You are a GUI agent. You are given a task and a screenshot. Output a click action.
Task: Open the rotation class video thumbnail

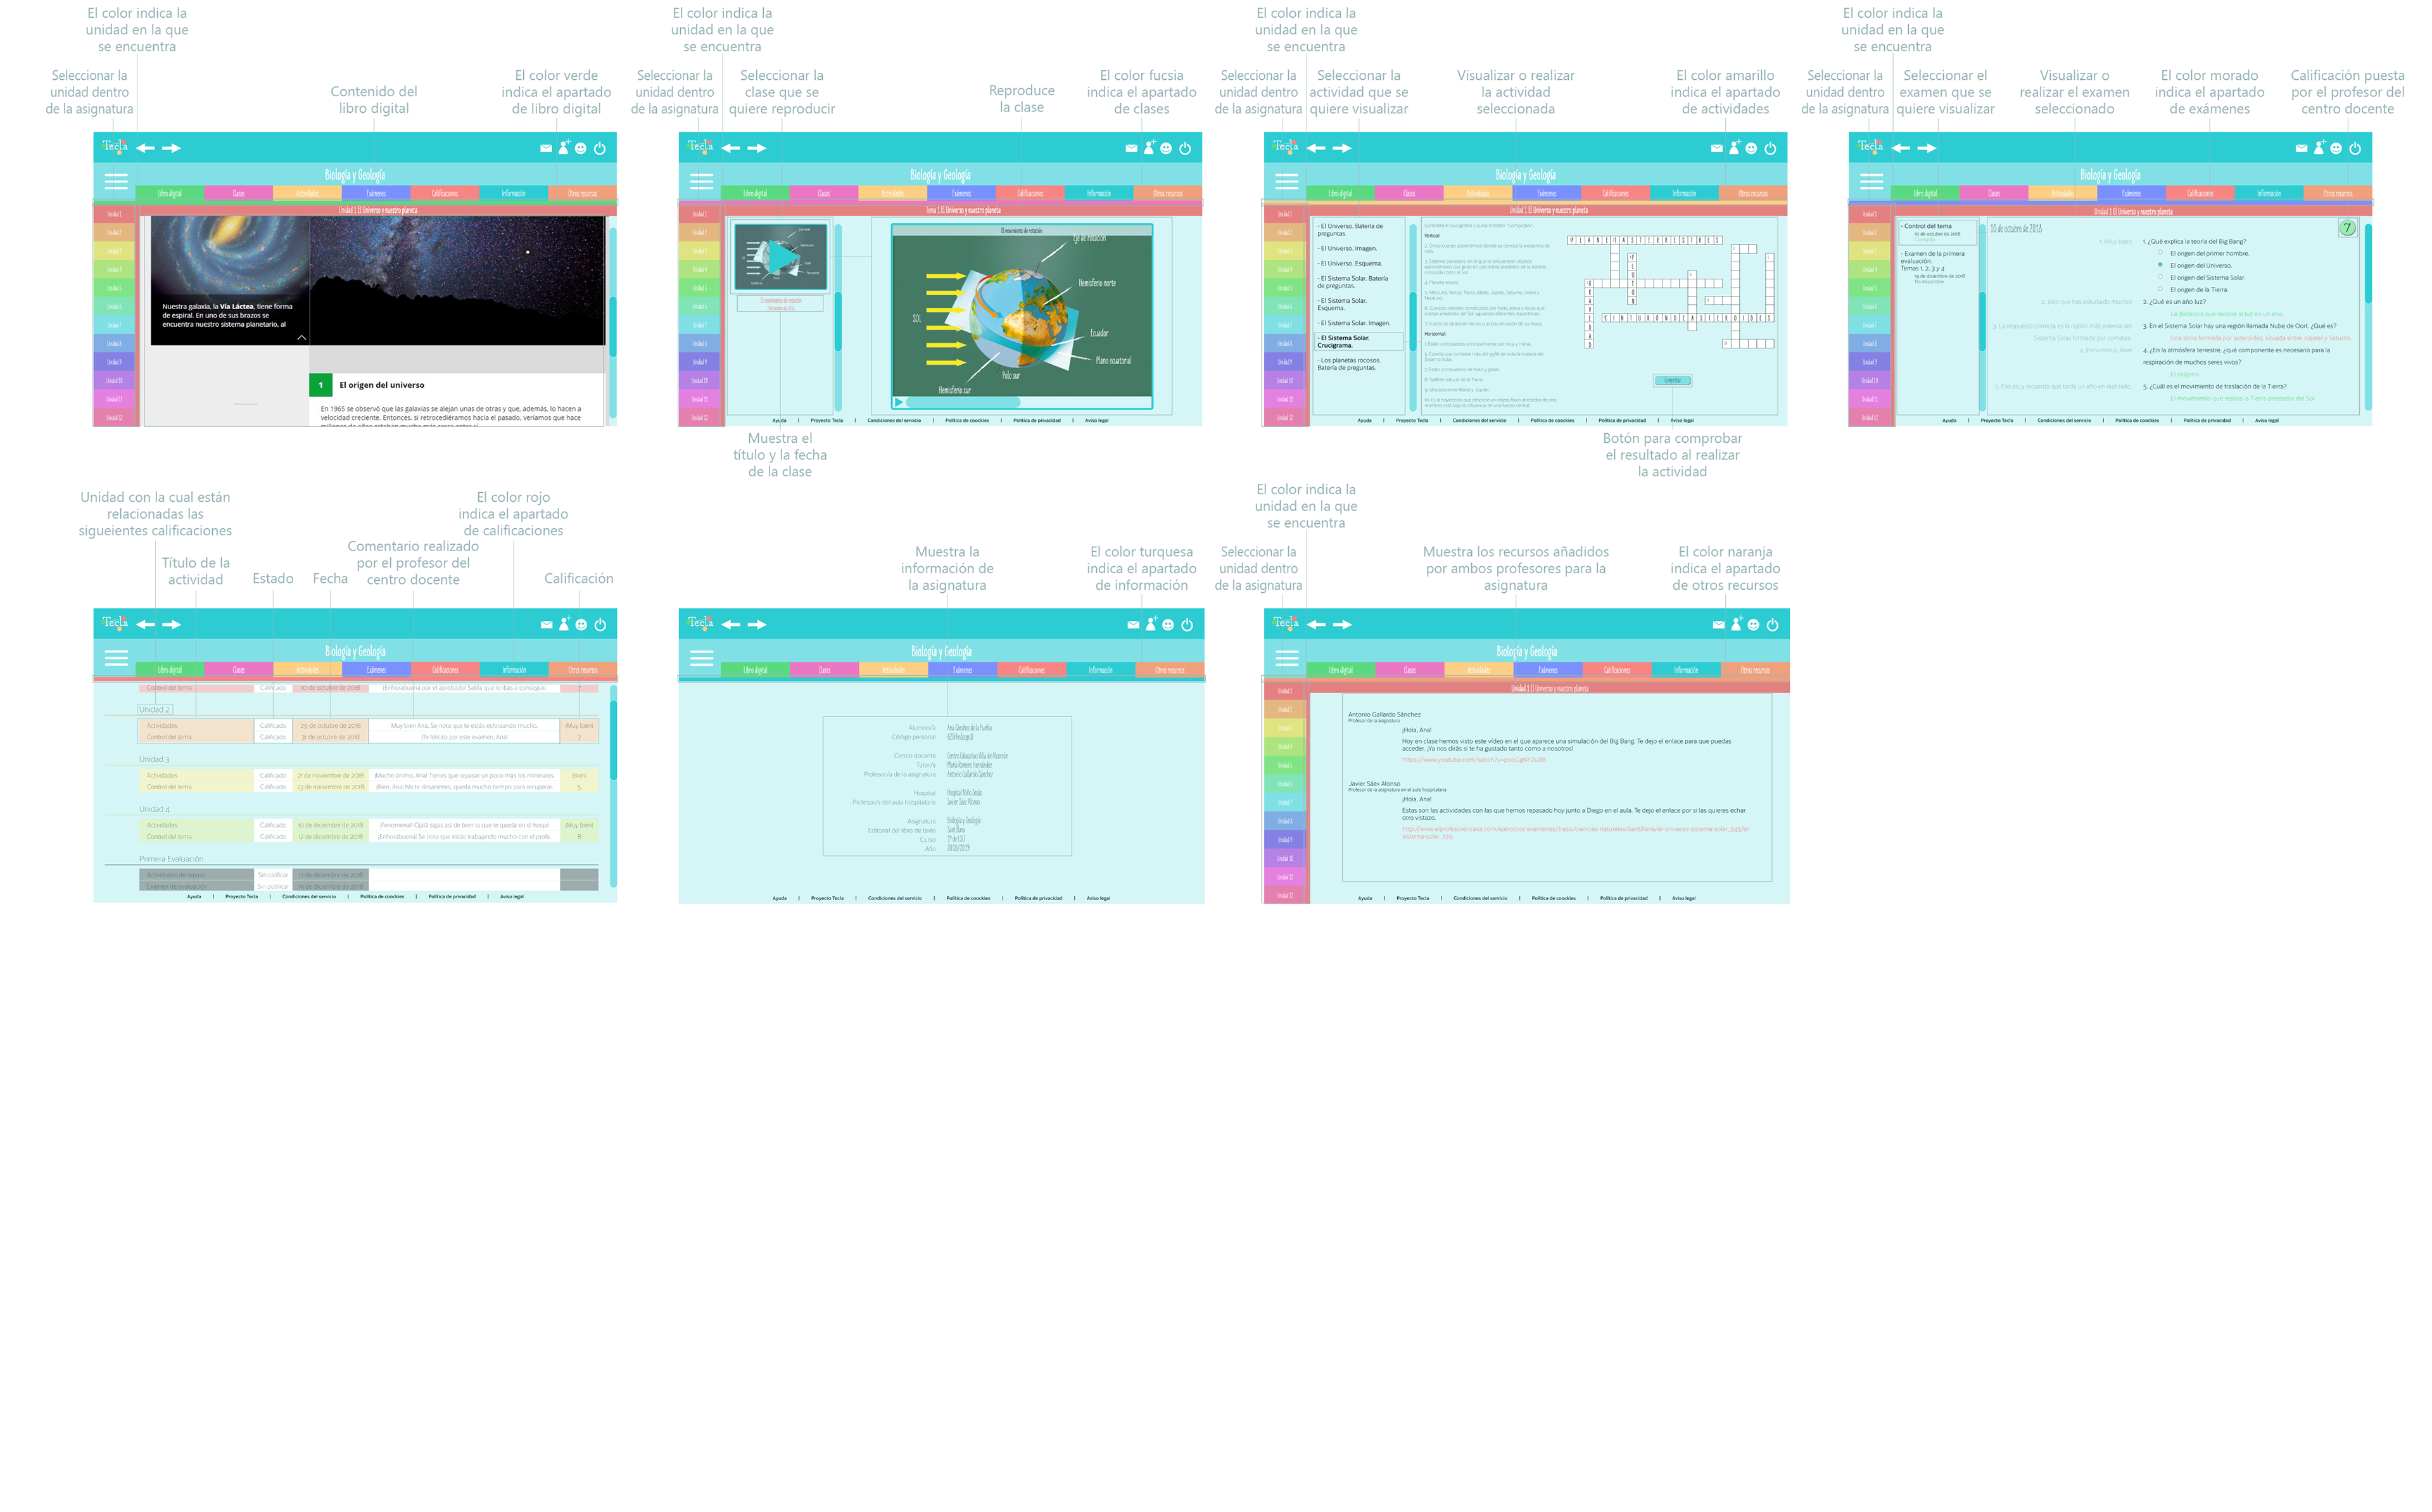coord(781,258)
